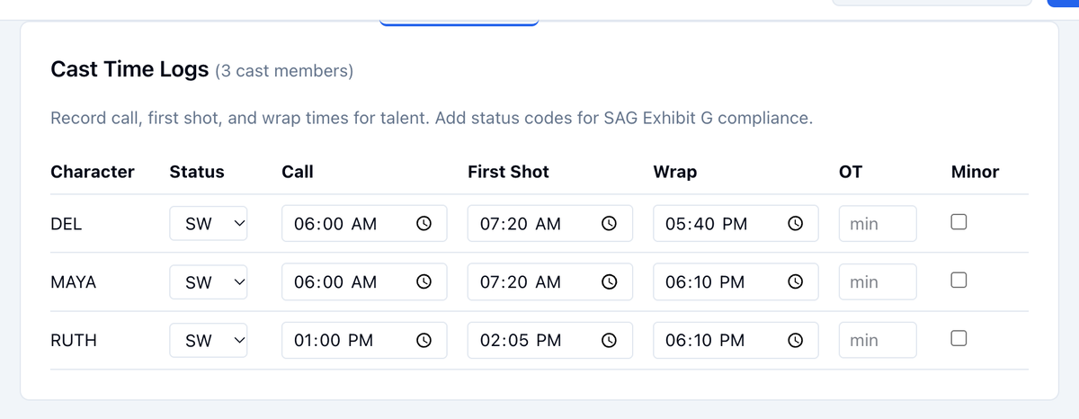Mark DEL as a minor
The image size is (1079, 419).
click(959, 222)
